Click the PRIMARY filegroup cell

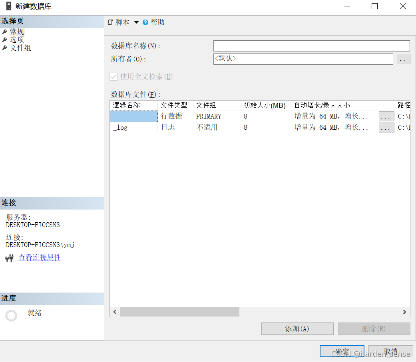(217, 116)
